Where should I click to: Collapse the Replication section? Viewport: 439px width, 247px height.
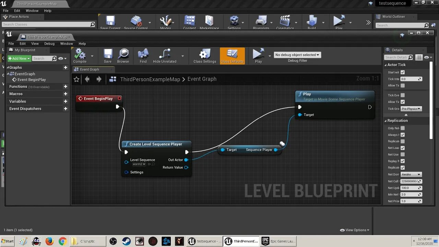pyautogui.click(x=385, y=121)
